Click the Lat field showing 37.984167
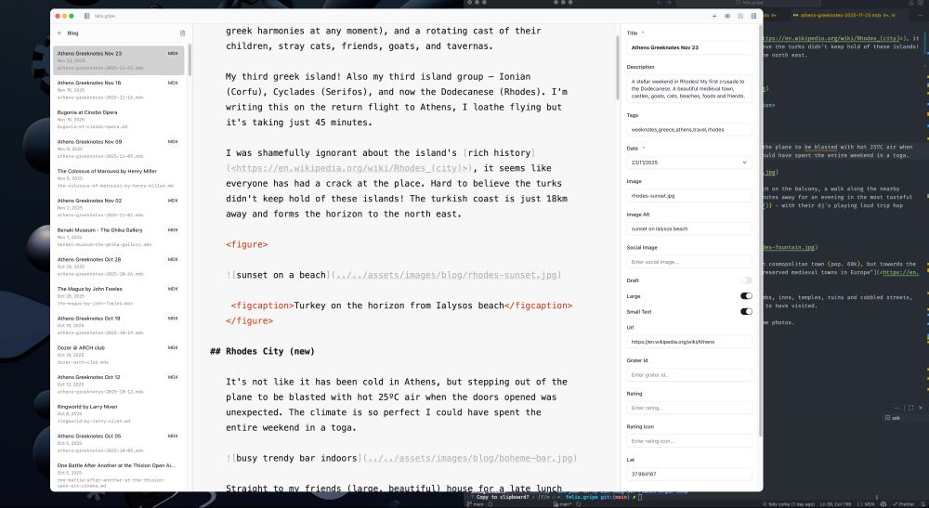The image size is (929, 508). tap(689, 474)
